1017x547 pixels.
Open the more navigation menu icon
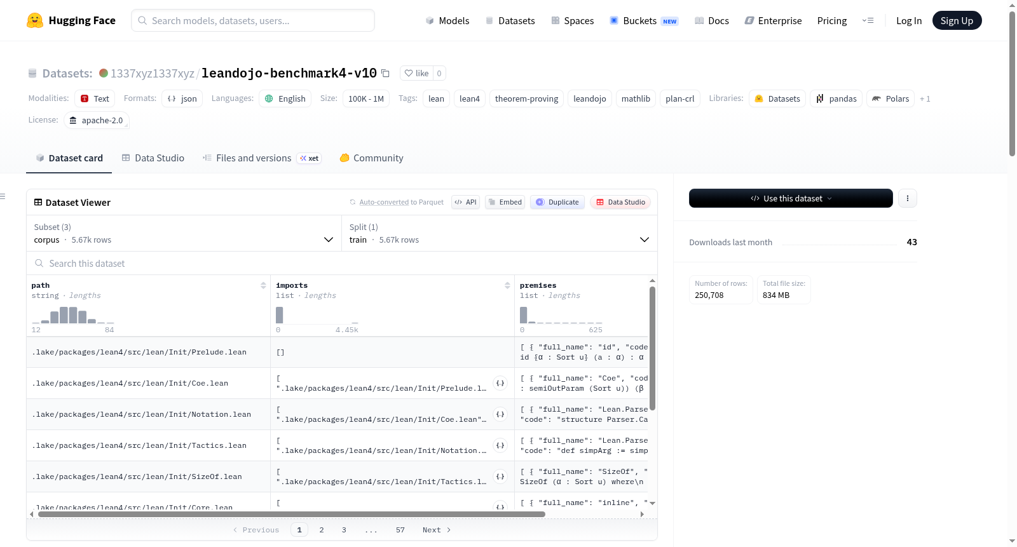pyautogui.click(x=868, y=20)
